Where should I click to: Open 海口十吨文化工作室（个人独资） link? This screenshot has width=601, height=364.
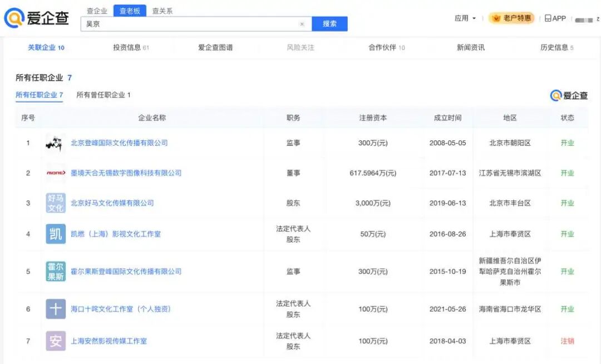coord(121,309)
